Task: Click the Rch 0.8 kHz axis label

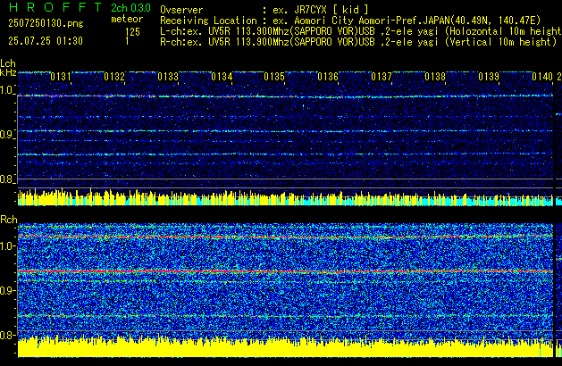Action: (x=7, y=335)
